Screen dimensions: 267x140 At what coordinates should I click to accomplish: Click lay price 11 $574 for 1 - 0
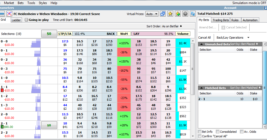tap(139, 80)
